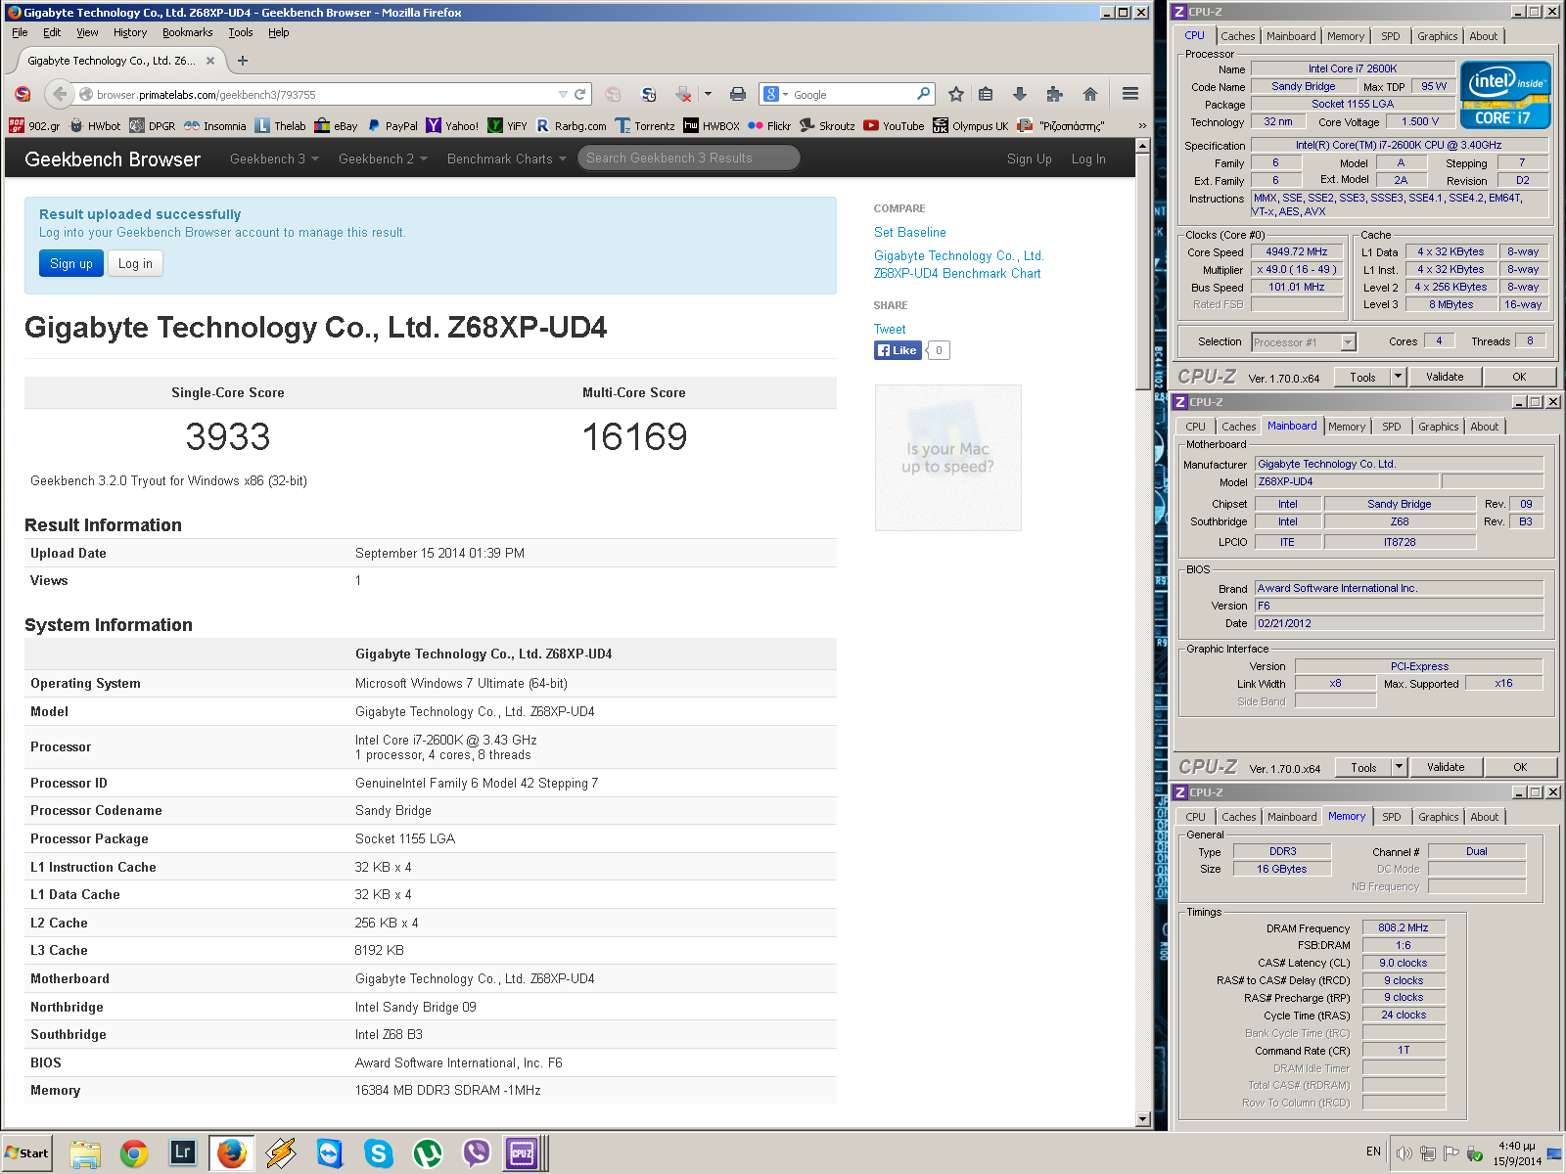1566x1174 pixels.
Task: Expand Geekbench 2 nav dropdown
Action: tap(383, 158)
